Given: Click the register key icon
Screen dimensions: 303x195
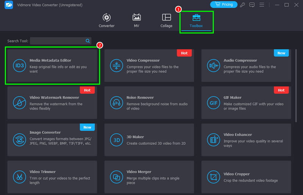Looking at the screenshot, I should point(242,5).
